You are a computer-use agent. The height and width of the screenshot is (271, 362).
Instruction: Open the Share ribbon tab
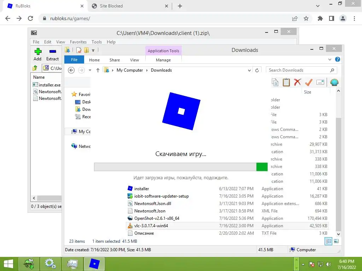coord(115,60)
